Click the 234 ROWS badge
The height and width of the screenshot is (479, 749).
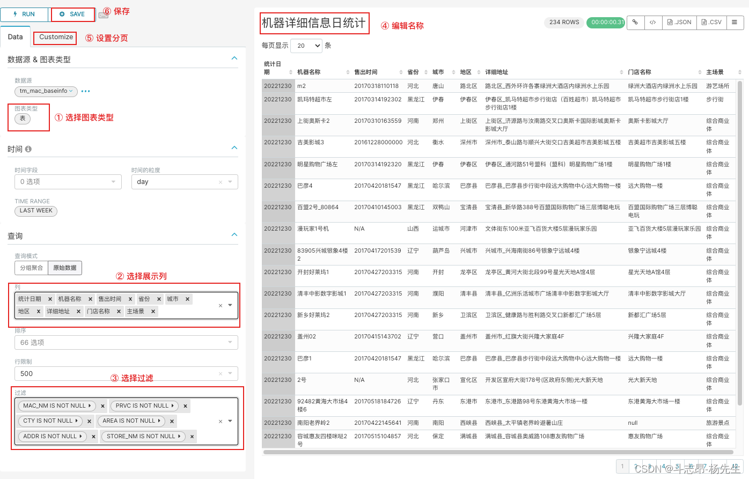click(x=564, y=23)
